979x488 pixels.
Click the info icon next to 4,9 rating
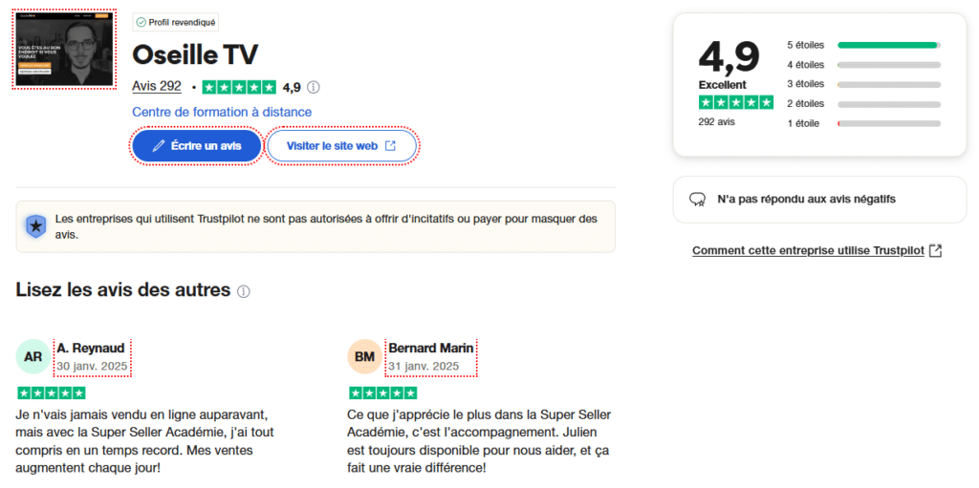pyautogui.click(x=314, y=87)
